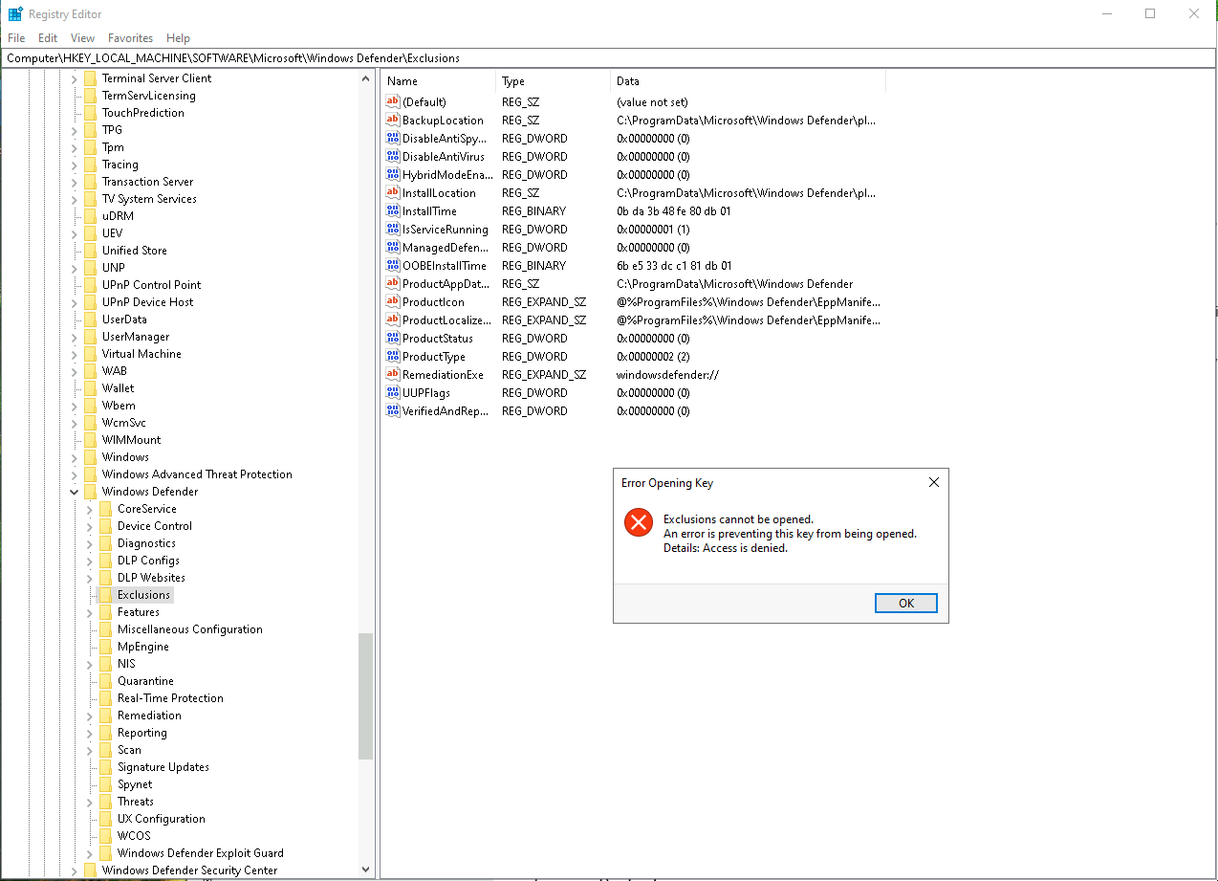Expand the CoreService subkey
The height and width of the screenshot is (881, 1218).
pyautogui.click(x=90, y=509)
